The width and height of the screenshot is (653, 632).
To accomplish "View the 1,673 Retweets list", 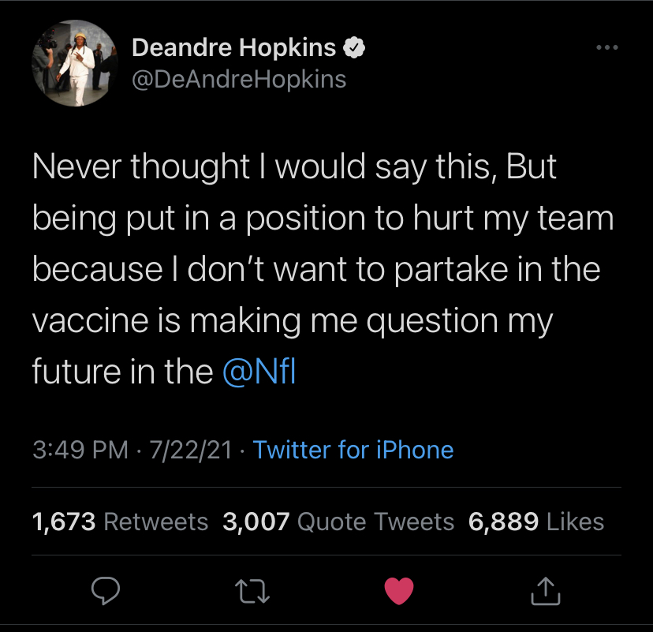I will click(x=120, y=522).
